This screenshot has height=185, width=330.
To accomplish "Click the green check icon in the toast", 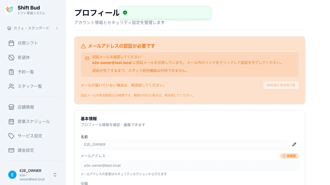I will coord(125,12).
